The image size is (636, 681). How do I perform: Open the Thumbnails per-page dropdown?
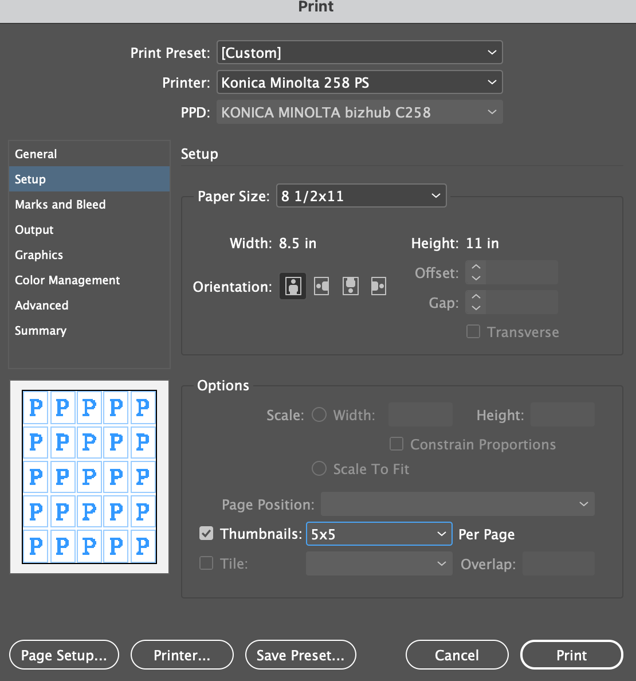click(x=379, y=533)
